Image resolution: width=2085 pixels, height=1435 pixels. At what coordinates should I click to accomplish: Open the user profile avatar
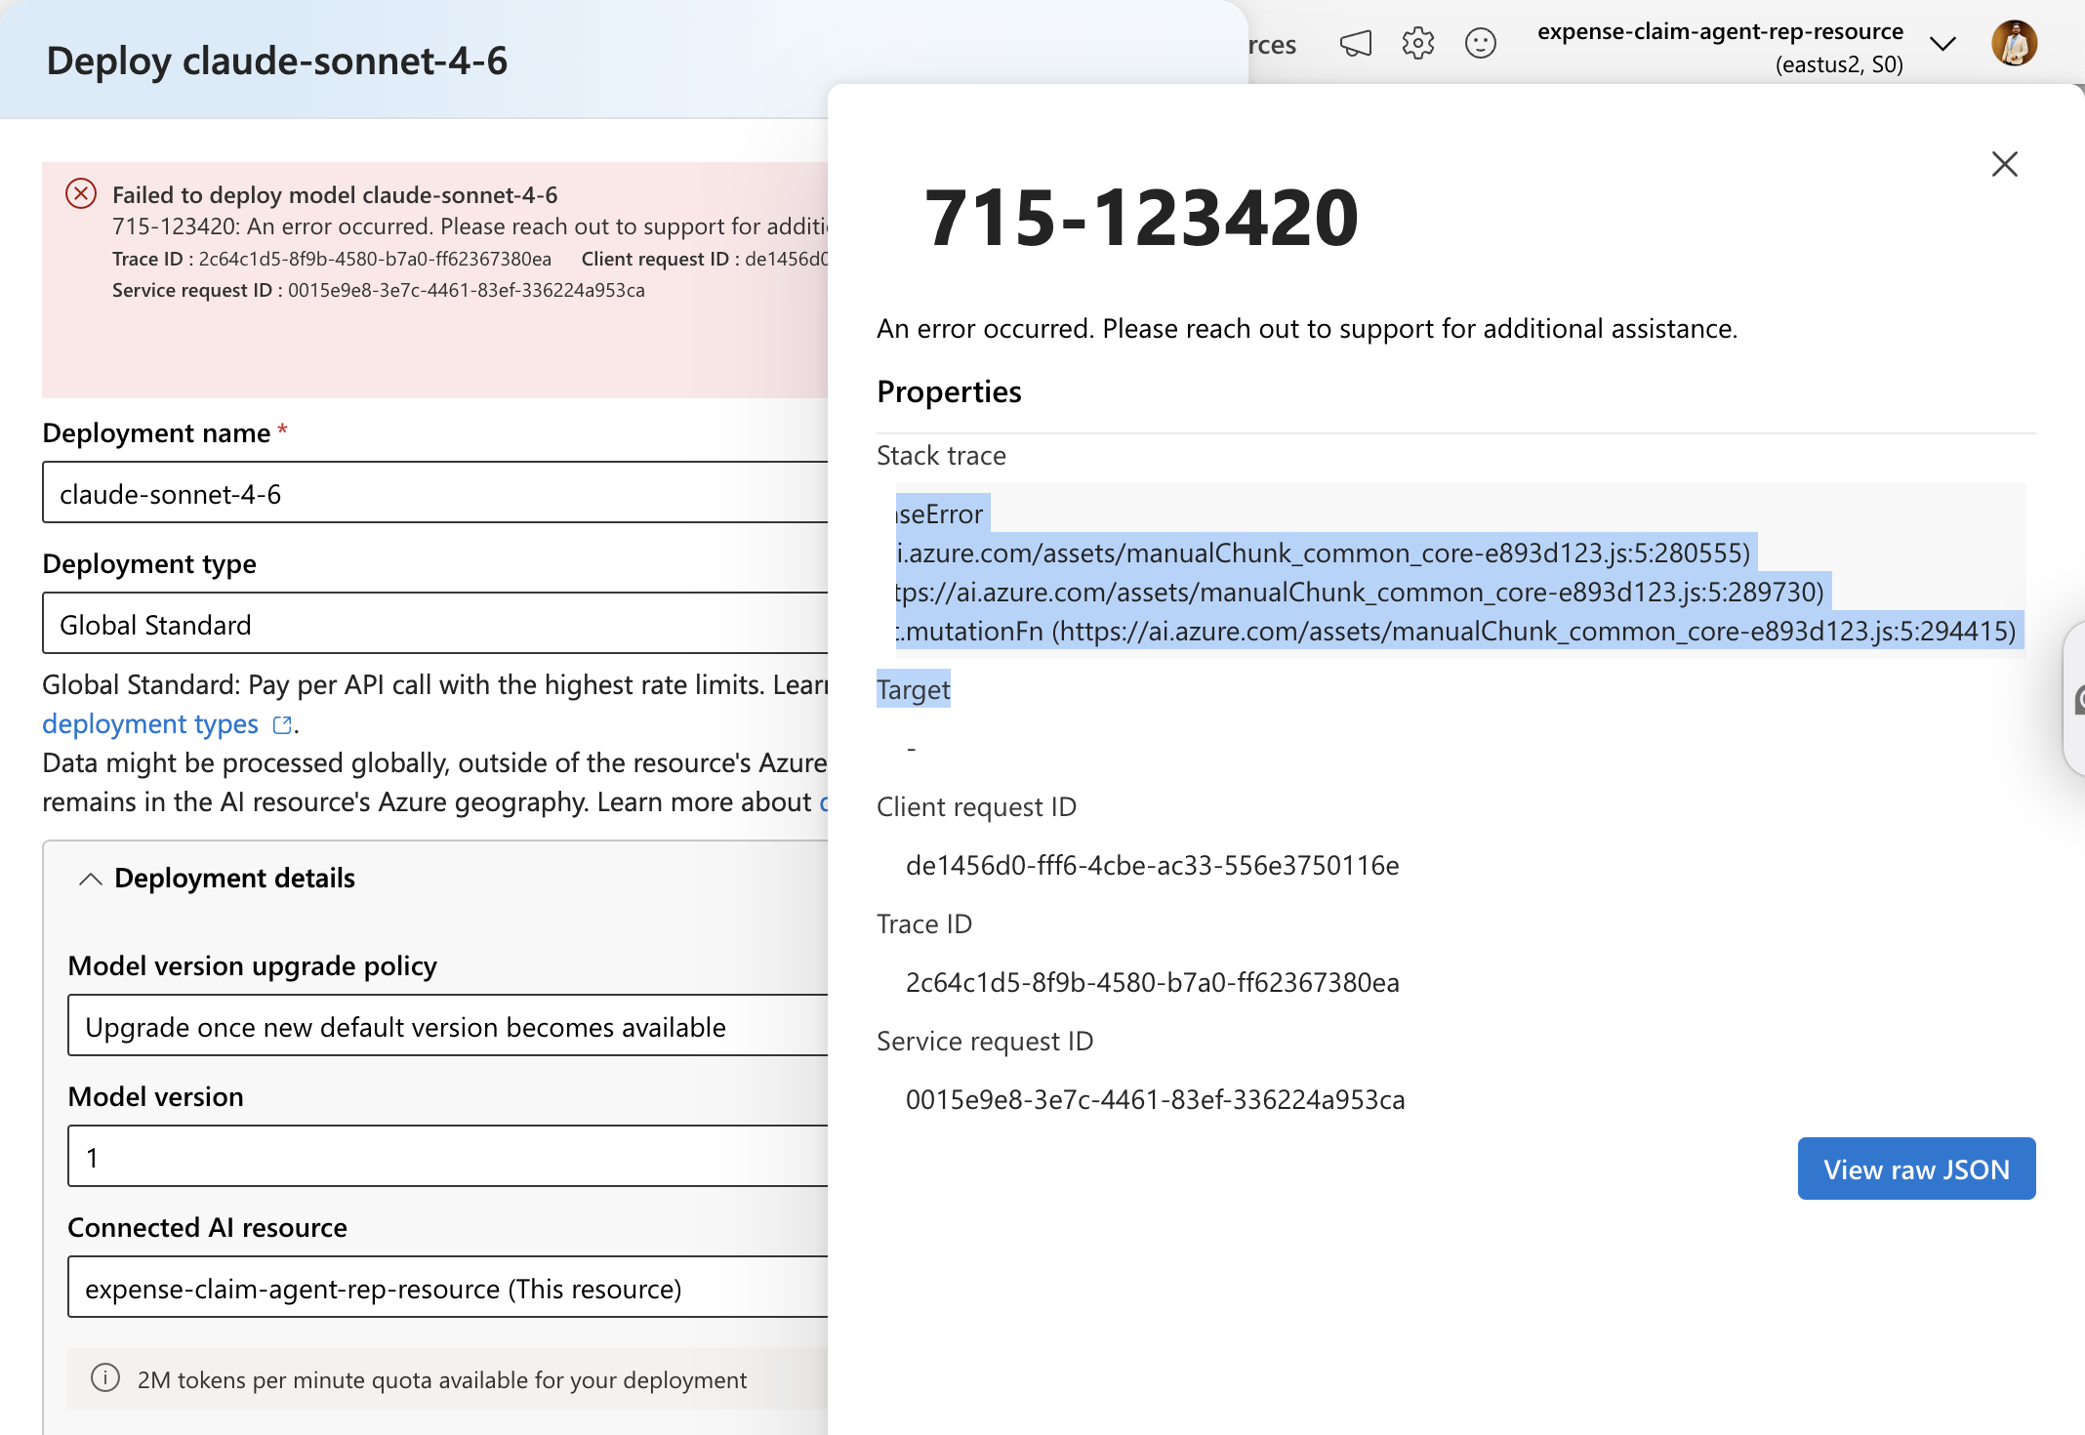2014,44
